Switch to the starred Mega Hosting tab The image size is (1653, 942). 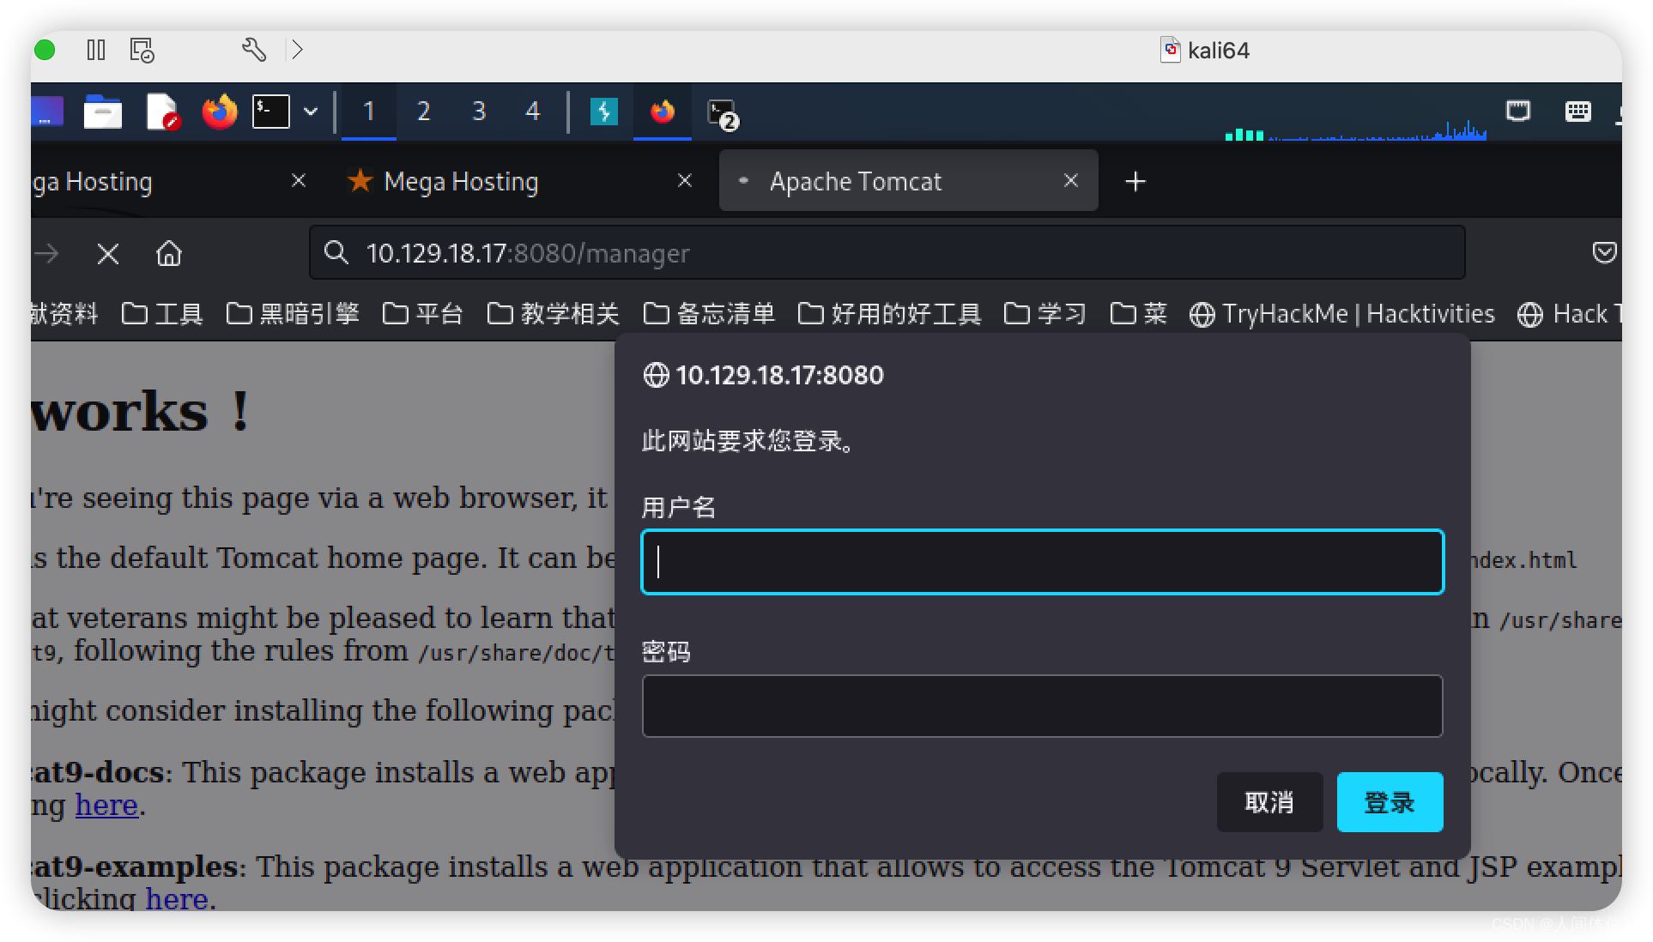point(460,181)
